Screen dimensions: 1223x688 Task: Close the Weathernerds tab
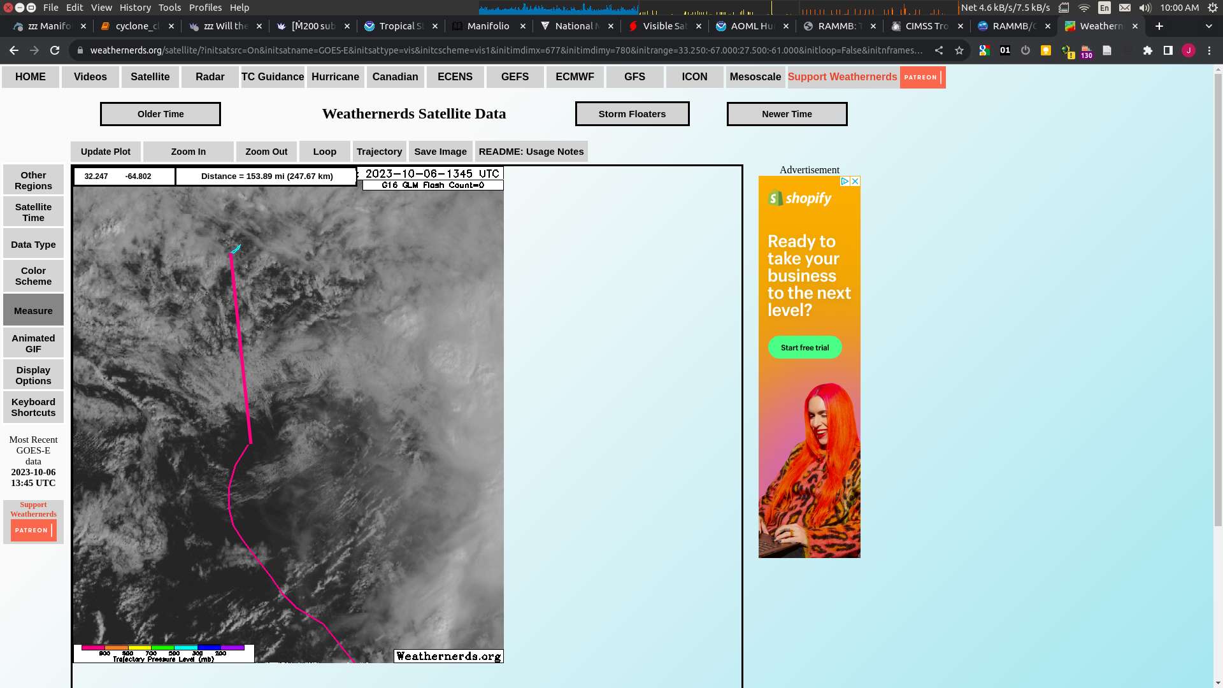pos(1135,26)
